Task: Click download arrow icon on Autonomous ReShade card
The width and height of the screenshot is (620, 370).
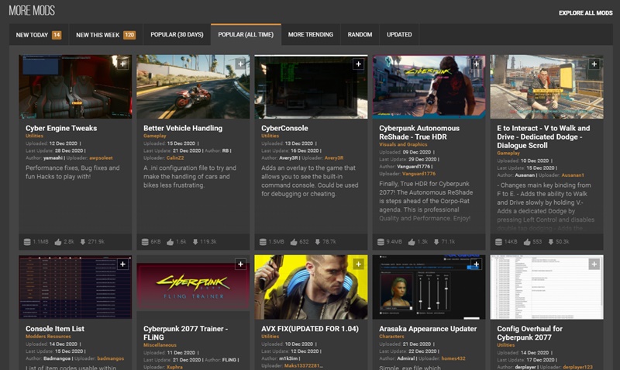Action: [x=436, y=242]
